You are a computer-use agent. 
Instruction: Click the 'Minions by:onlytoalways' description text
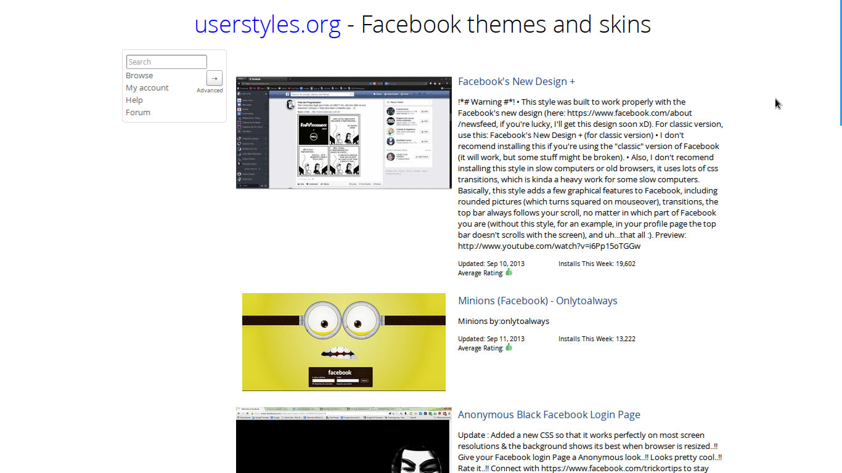(x=504, y=321)
